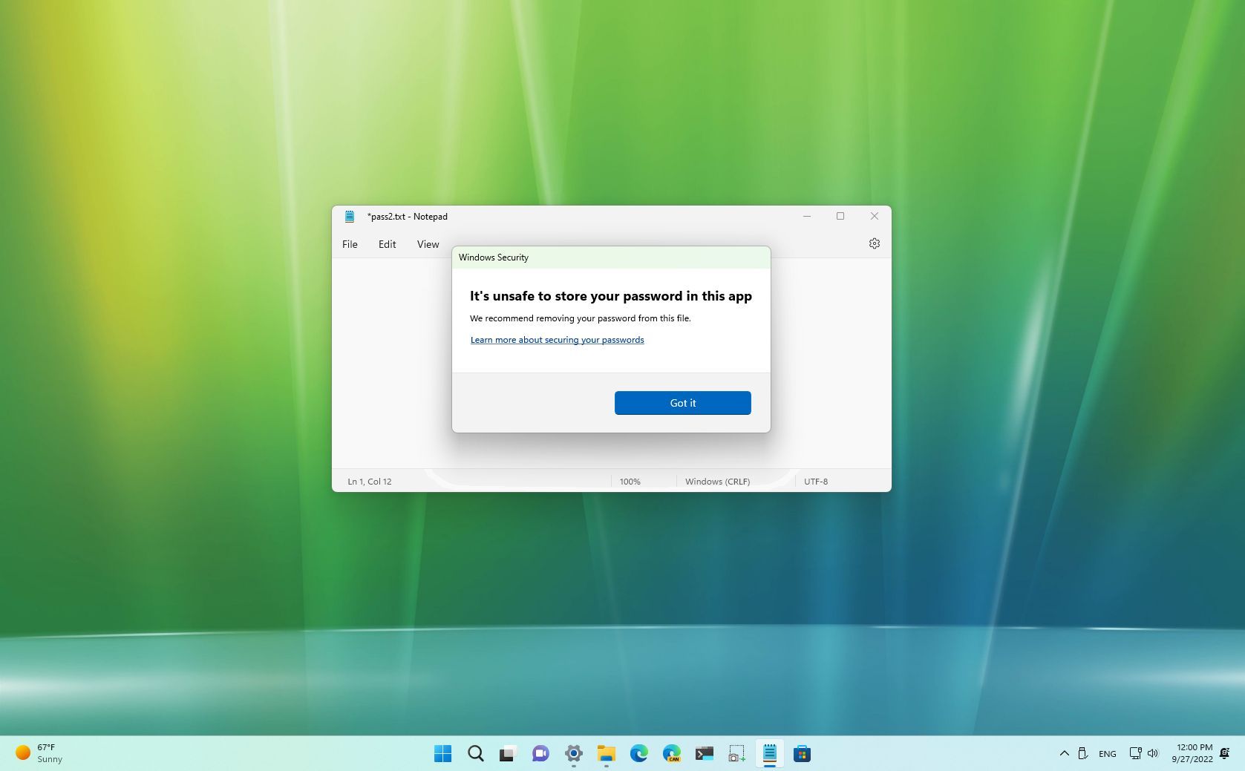
Task: Open Windows Search from taskbar
Action: point(476,753)
